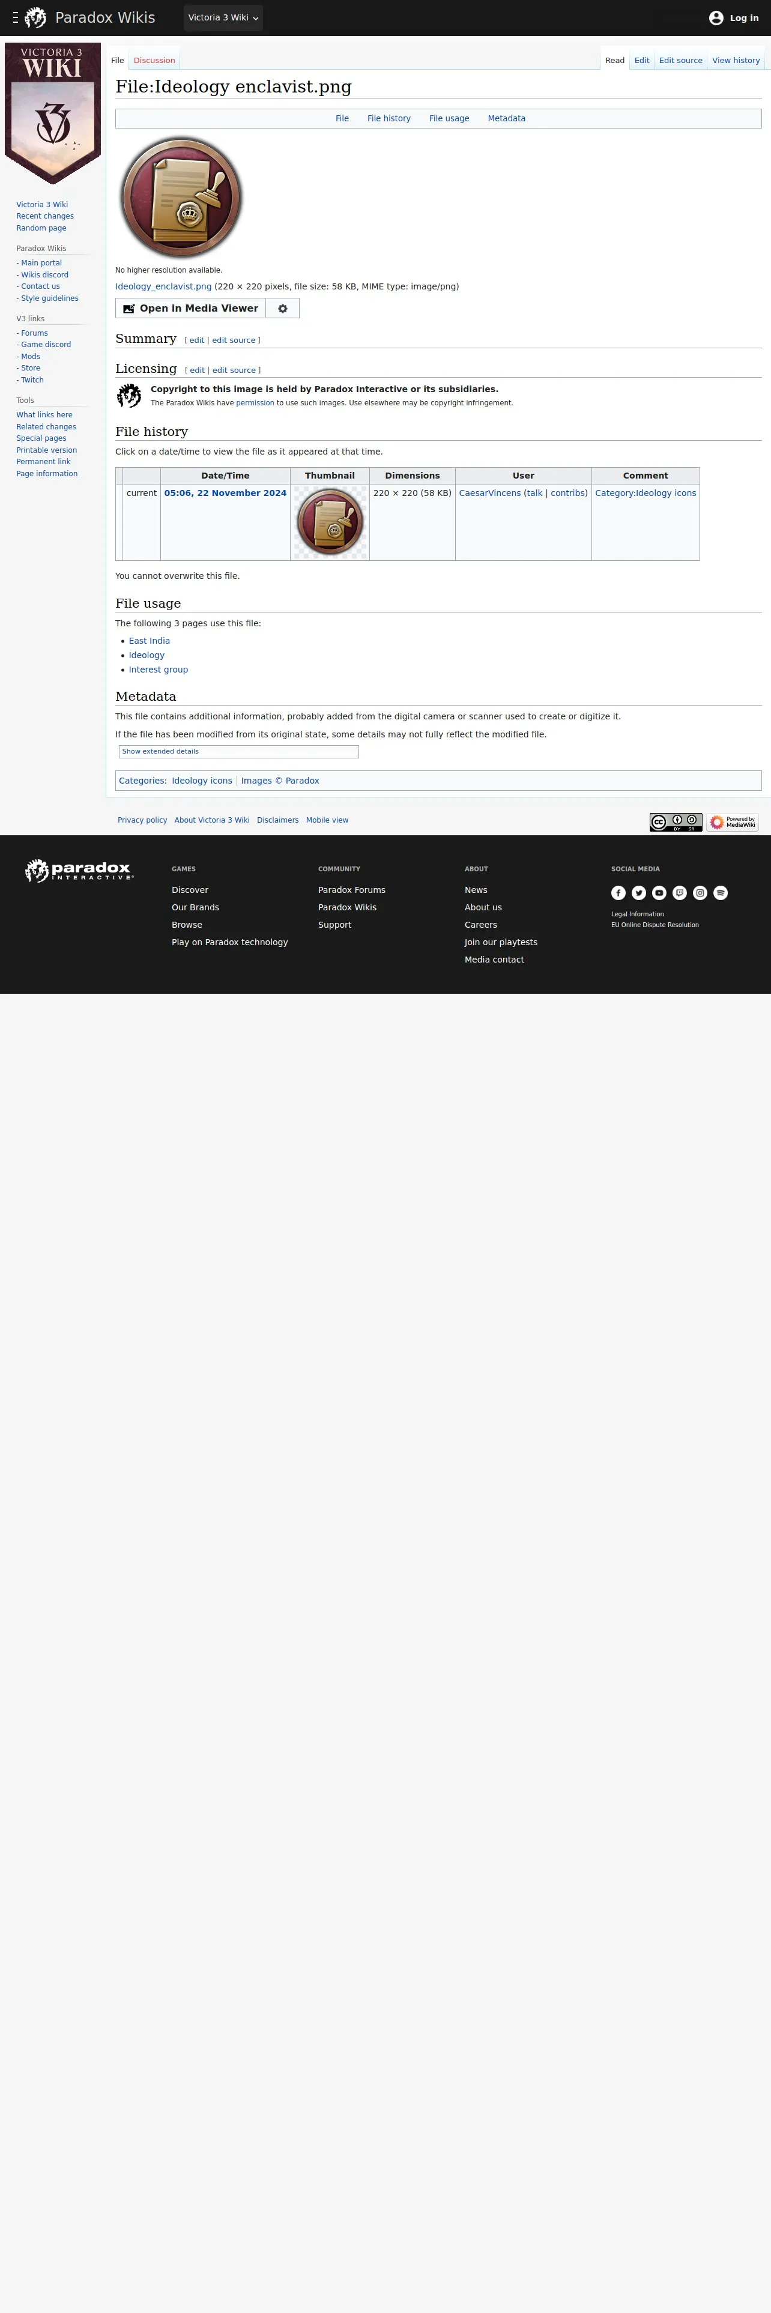The height and width of the screenshot is (2313, 771).
Task: Jump to Metadata in navigation box
Action: (506, 118)
